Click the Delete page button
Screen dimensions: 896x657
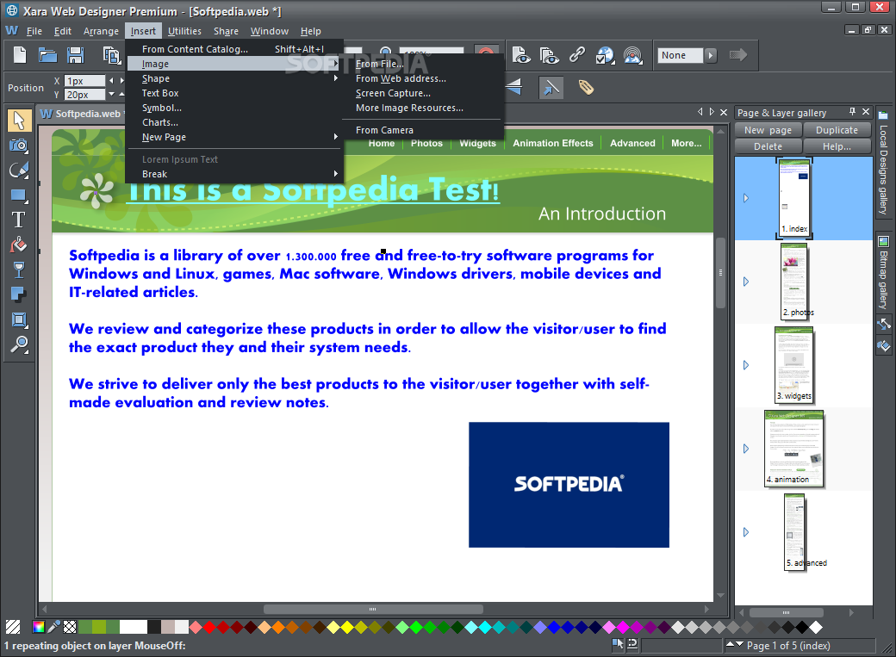tap(768, 146)
